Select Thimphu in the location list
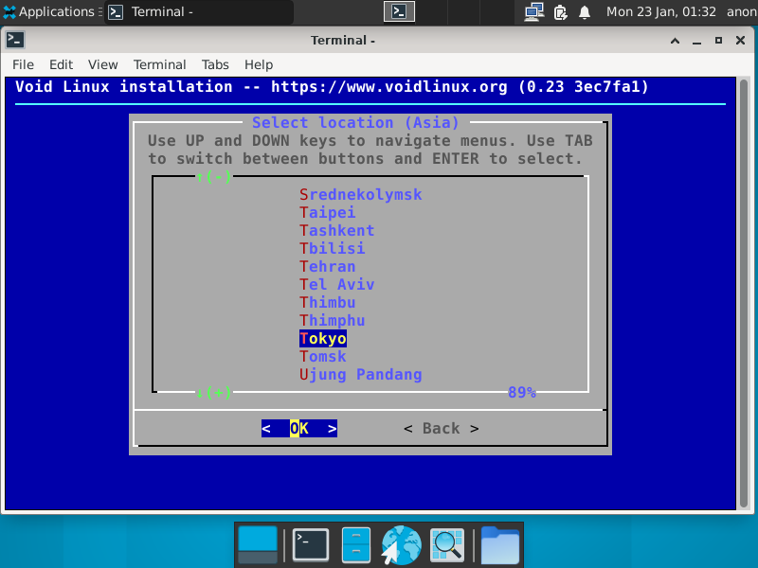The image size is (758, 568). 333,321
